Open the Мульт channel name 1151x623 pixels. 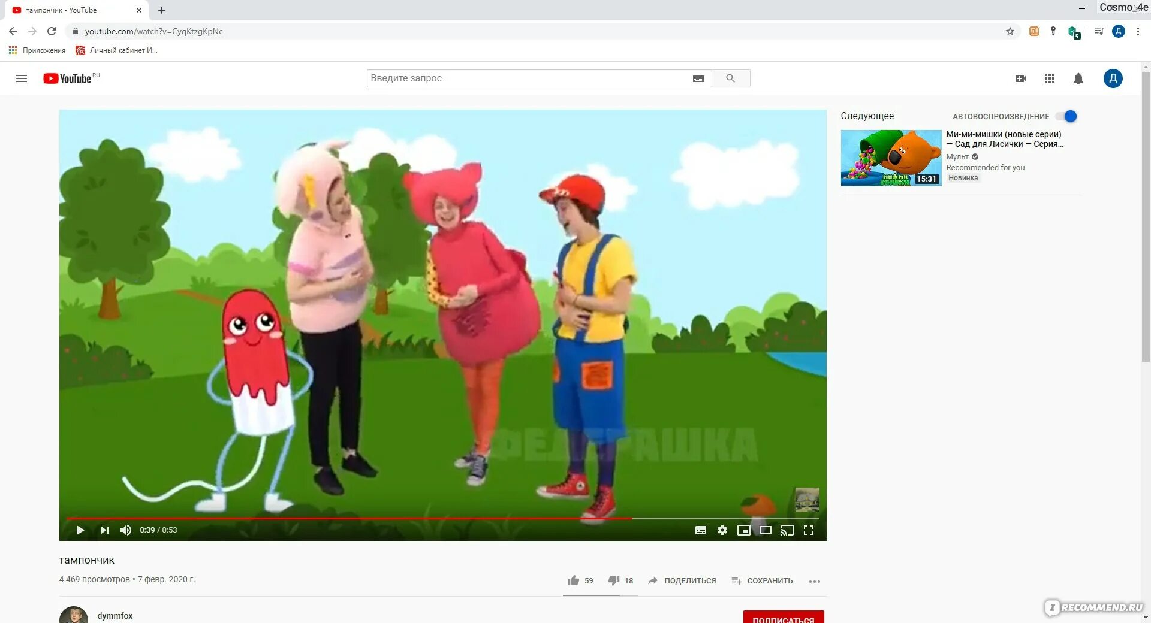(957, 157)
